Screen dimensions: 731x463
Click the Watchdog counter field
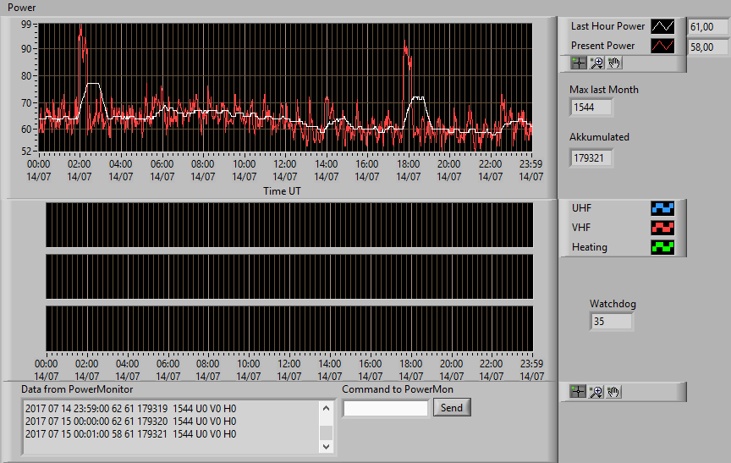pyautogui.click(x=611, y=322)
